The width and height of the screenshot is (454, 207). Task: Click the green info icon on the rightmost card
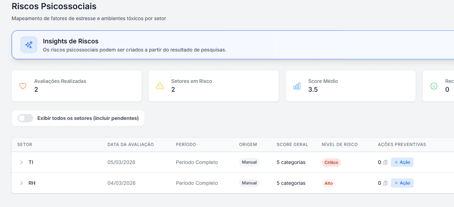click(x=434, y=86)
